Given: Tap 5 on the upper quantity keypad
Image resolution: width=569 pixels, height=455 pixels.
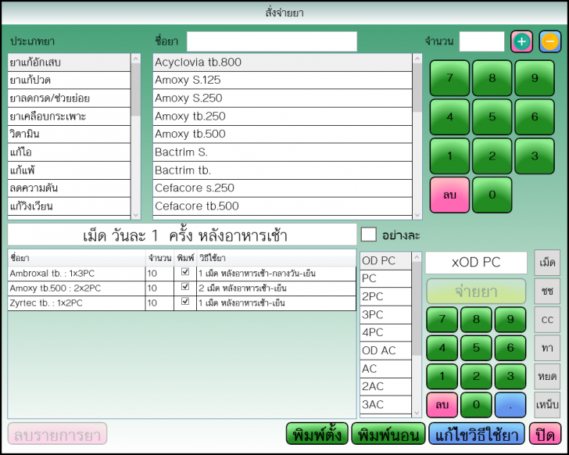Looking at the screenshot, I should click(x=492, y=116).
